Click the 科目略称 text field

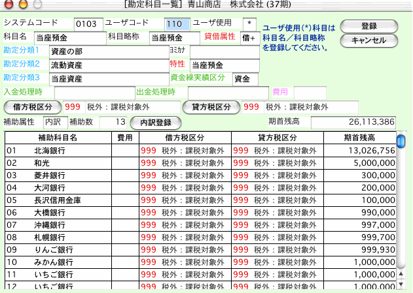tap(175, 39)
